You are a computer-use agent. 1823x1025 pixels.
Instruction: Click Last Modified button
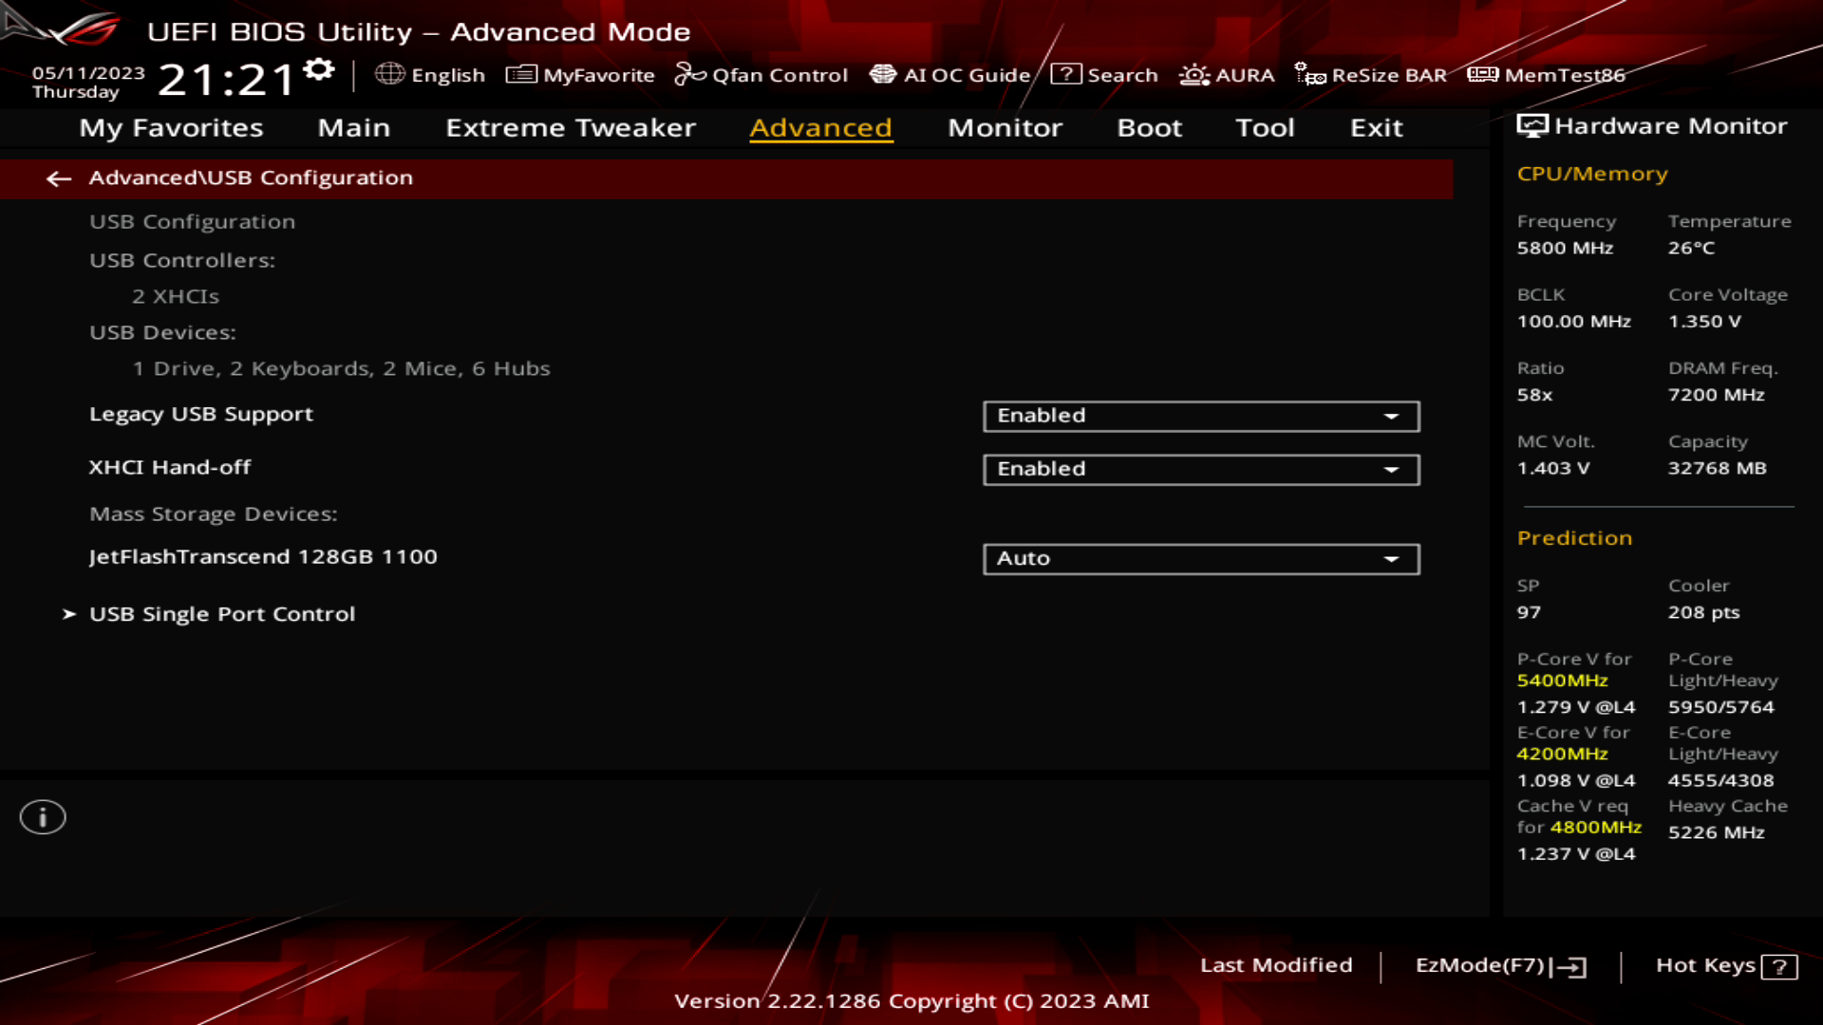pos(1276,963)
